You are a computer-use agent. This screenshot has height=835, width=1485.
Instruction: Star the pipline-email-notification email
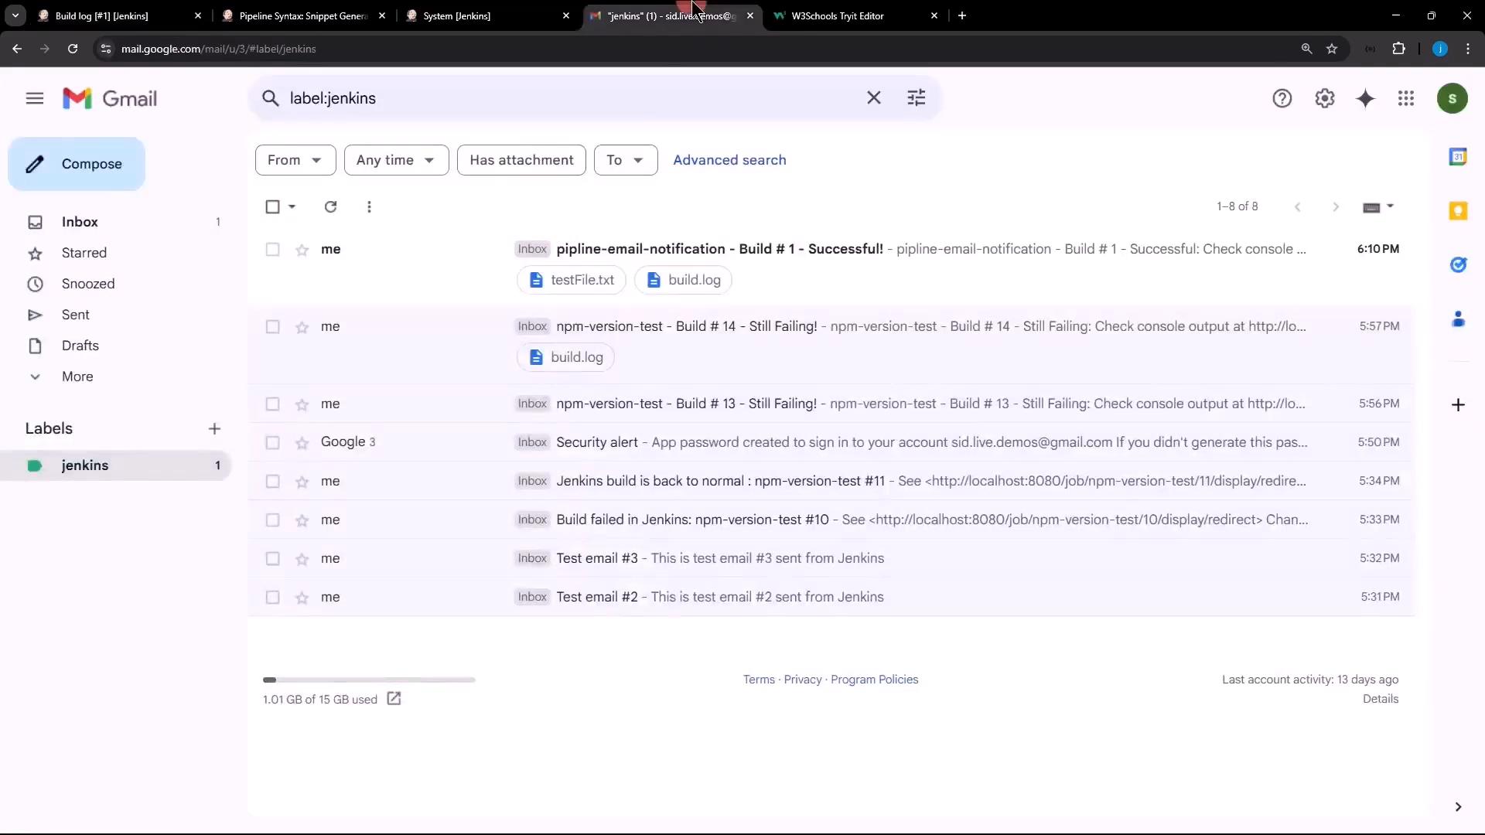pos(302,250)
